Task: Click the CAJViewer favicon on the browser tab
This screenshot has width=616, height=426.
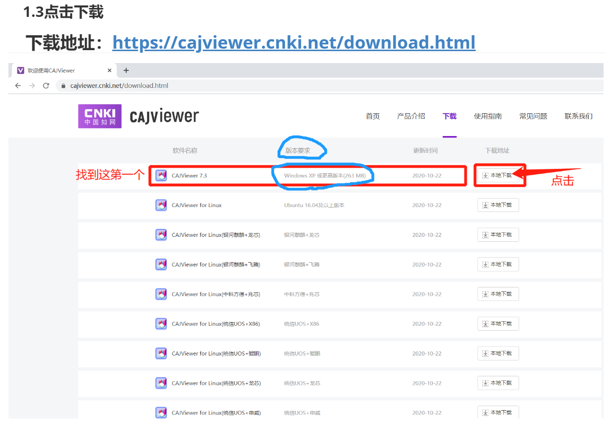Action: pyautogui.click(x=20, y=70)
